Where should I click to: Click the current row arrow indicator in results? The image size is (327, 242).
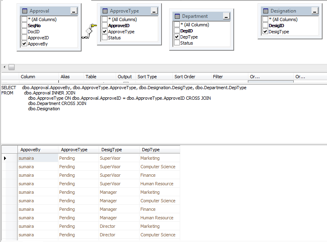pyautogui.click(x=5, y=158)
